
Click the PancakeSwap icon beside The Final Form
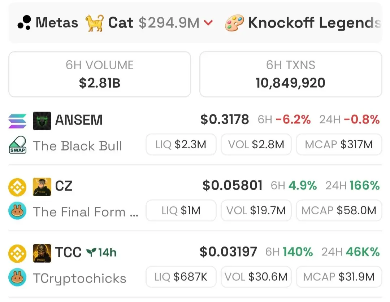tap(17, 210)
